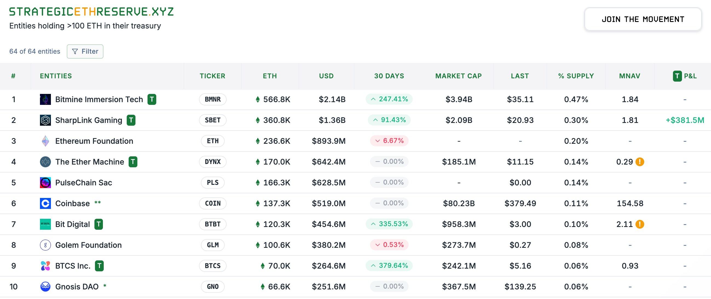
Task: Toggle the green T badge next to SharpLink Gaming
Action: (x=131, y=120)
